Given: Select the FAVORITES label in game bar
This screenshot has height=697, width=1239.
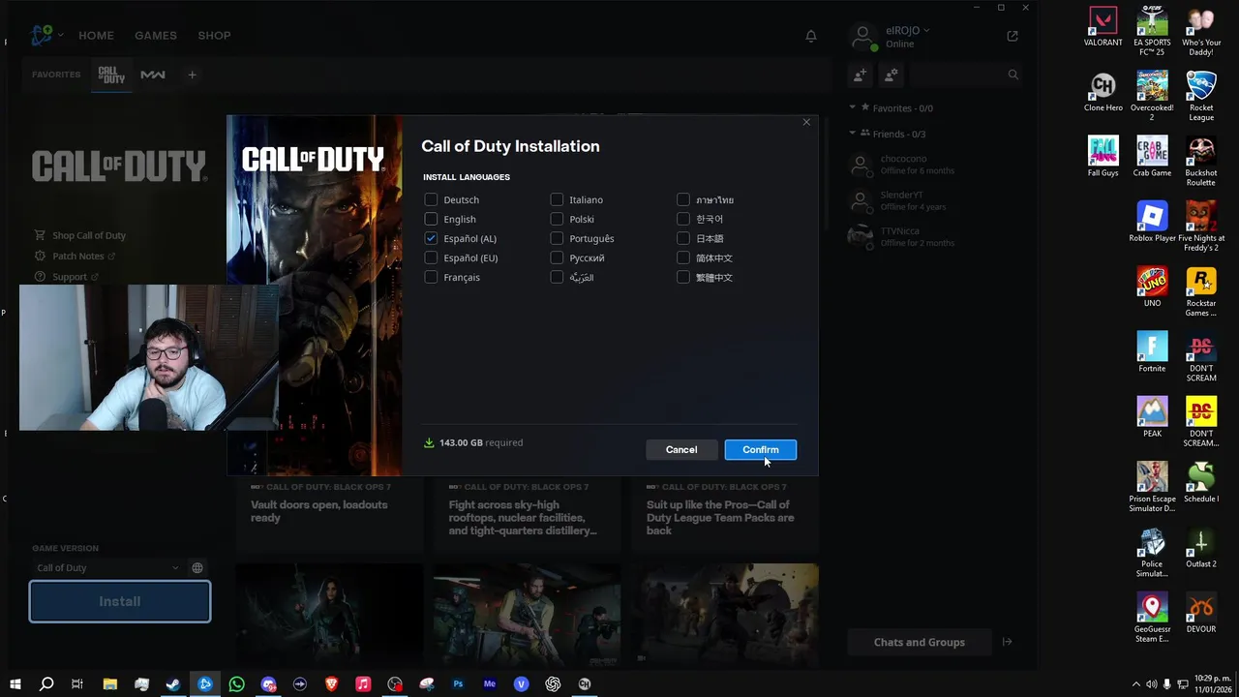Looking at the screenshot, I should 56,75.
